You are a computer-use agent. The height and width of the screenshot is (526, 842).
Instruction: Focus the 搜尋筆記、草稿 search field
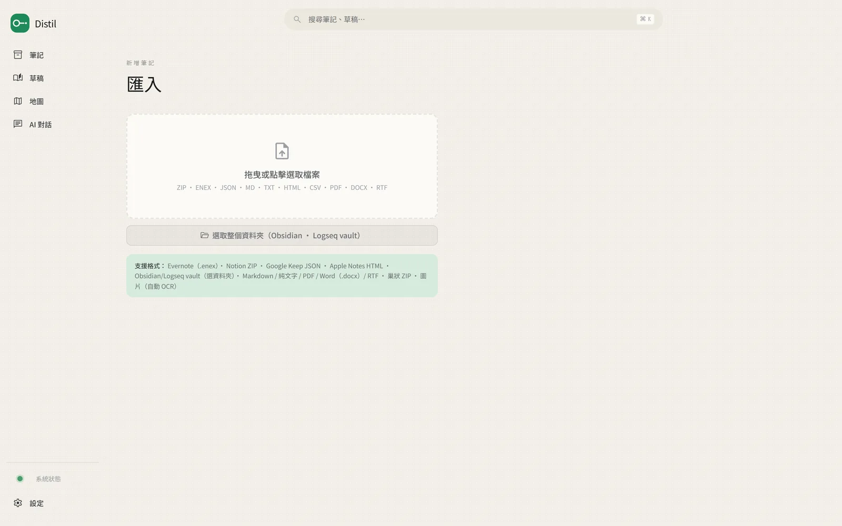pyautogui.click(x=473, y=19)
